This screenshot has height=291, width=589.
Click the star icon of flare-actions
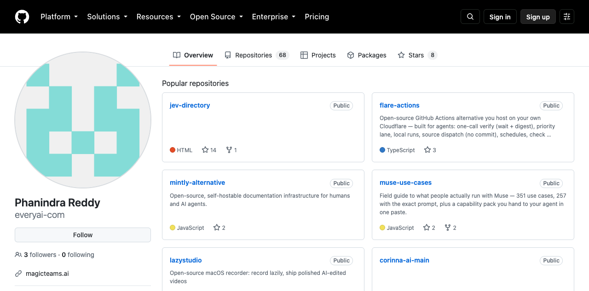coord(427,150)
